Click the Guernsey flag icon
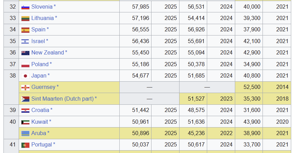 [x=25, y=87]
